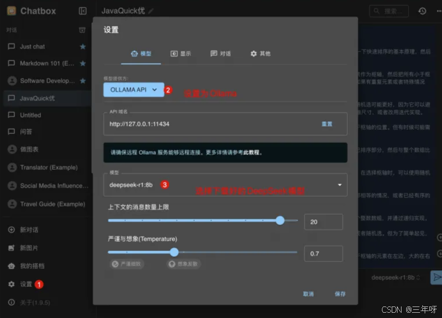This screenshot has width=442, height=318.
Task: Open the Travel Guide (Example) conversation
Action: click(x=47, y=204)
